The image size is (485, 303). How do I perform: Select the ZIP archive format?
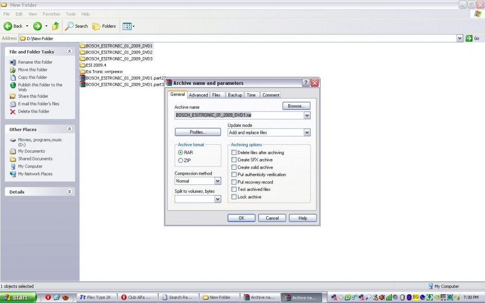(180, 160)
